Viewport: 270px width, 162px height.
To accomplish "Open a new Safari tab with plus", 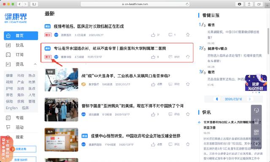I will [x=267, y=5].
